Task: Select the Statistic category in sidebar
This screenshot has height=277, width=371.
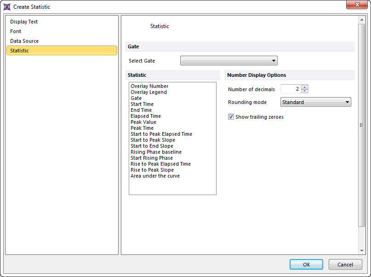Action: coord(20,51)
